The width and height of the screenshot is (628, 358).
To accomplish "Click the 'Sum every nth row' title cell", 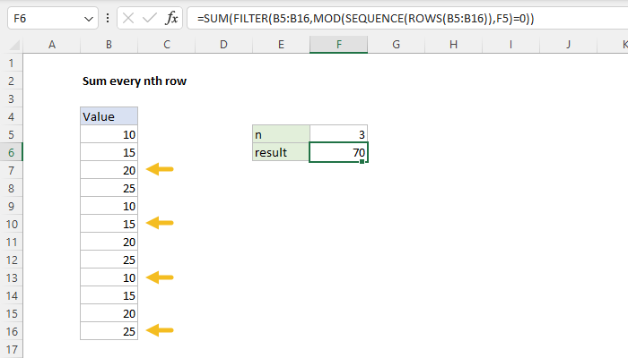I will [133, 81].
